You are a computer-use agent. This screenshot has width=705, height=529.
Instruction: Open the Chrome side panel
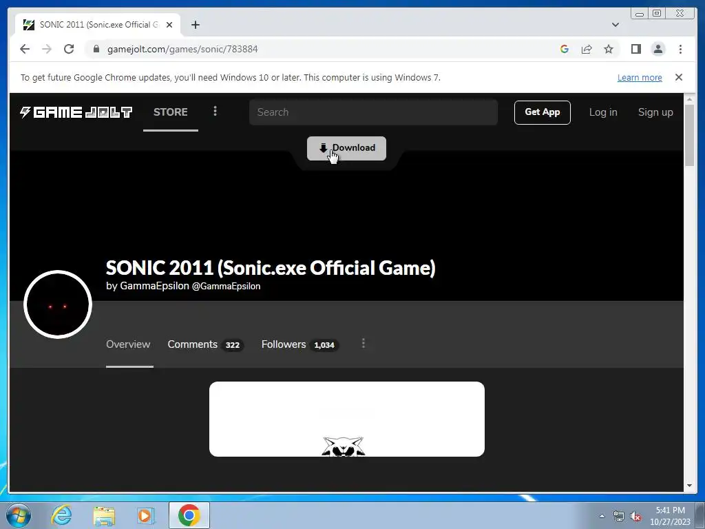click(x=635, y=49)
